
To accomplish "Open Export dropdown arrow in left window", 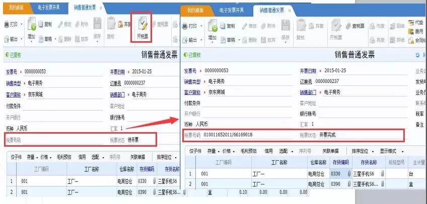I will click(x=21, y=39).
